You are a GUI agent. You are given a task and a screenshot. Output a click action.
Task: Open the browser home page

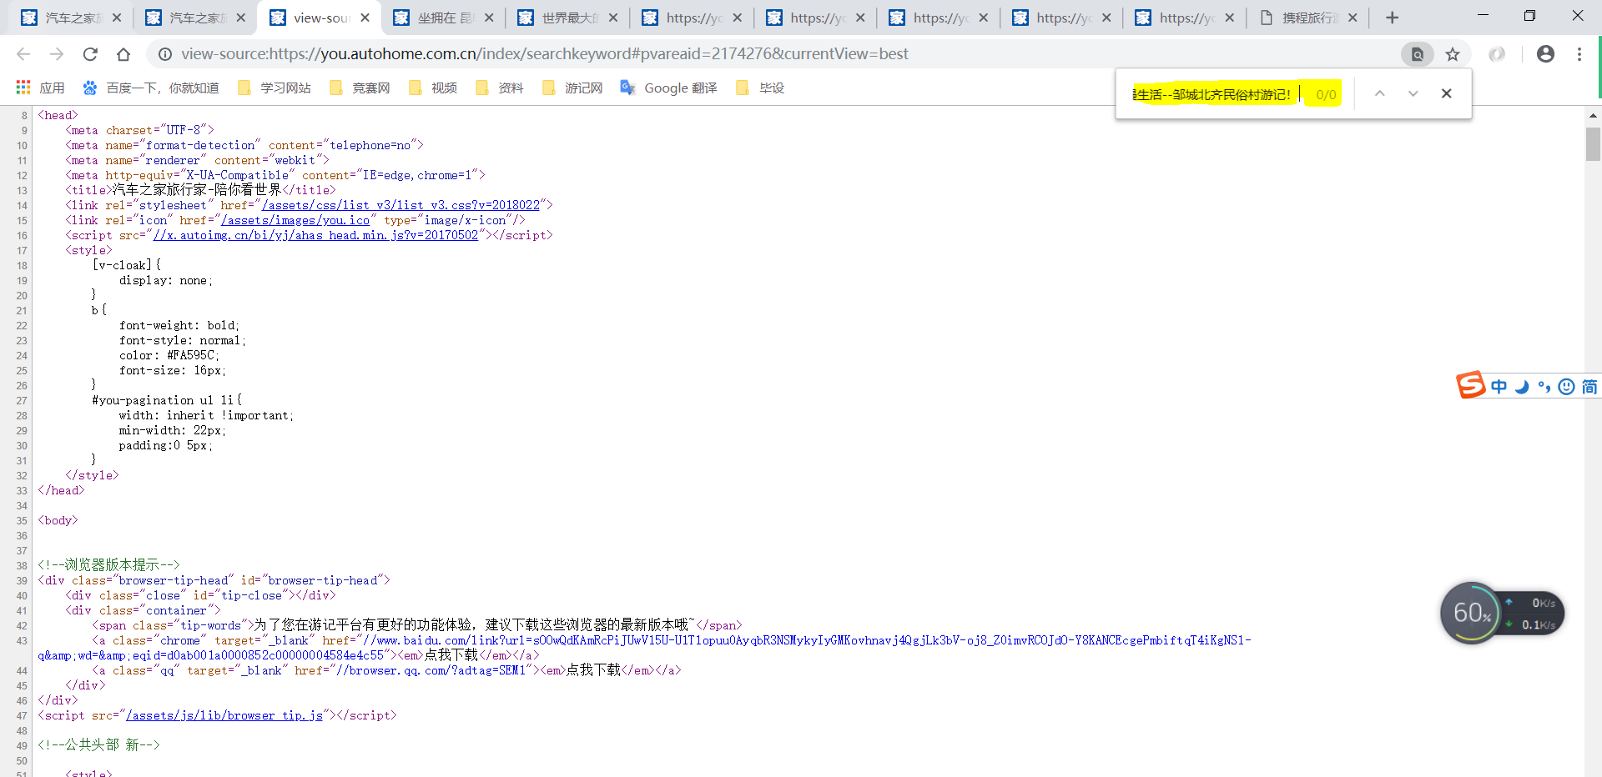pos(123,54)
